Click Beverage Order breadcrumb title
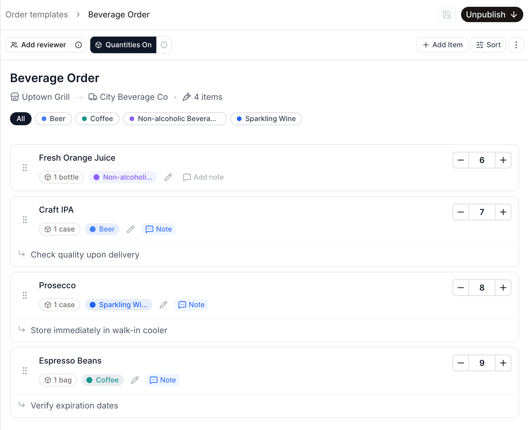 (x=119, y=14)
